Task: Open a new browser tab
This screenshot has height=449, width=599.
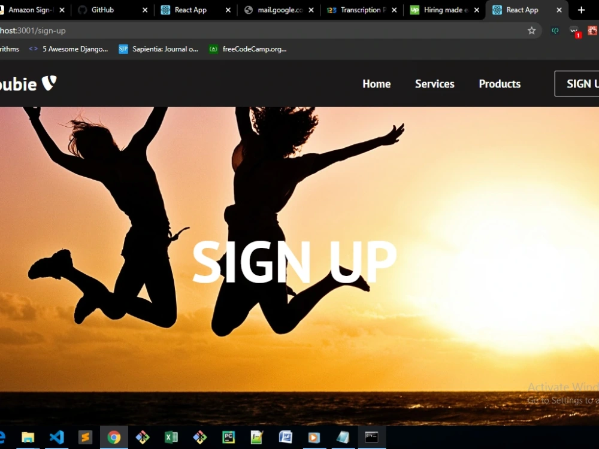Action: [x=582, y=10]
